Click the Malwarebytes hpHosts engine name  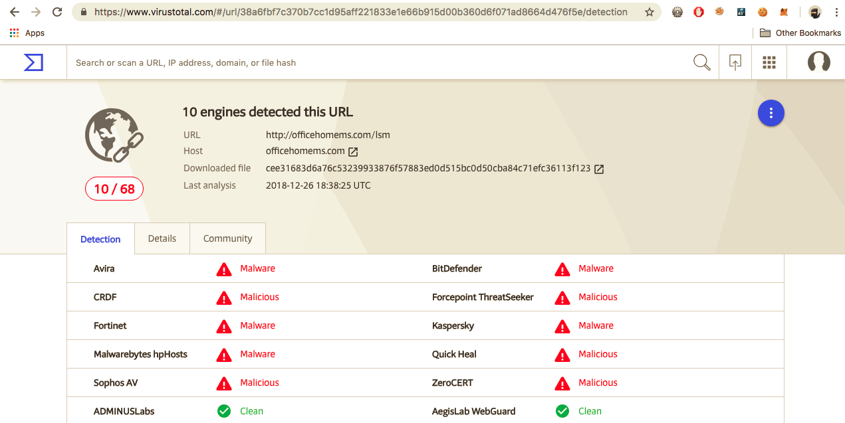[140, 355]
